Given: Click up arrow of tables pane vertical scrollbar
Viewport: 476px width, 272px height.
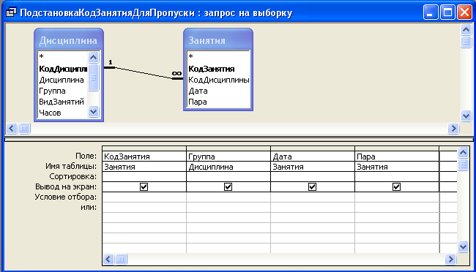Looking at the screenshot, I should pos(466,30).
